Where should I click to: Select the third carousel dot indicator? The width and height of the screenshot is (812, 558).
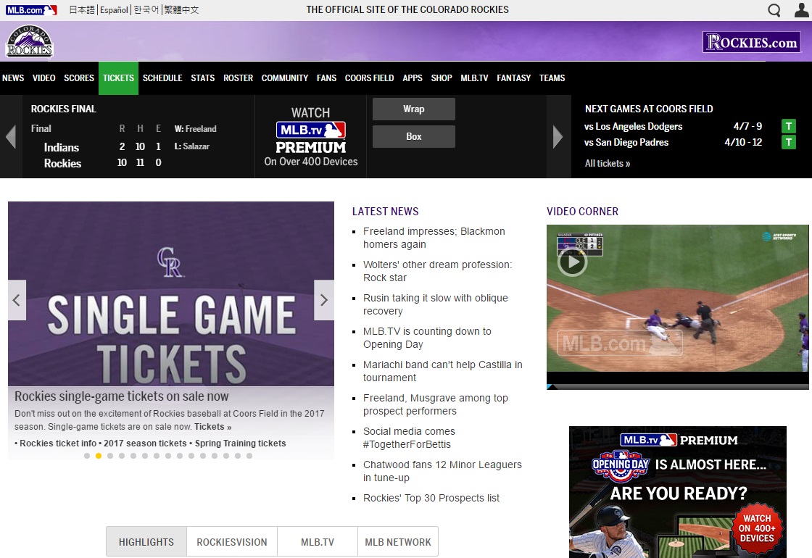pos(110,456)
